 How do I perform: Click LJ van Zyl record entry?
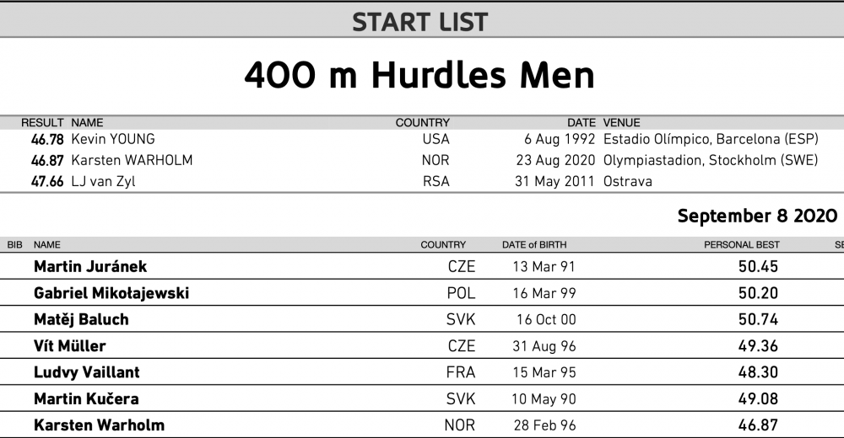(x=103, y=181)
